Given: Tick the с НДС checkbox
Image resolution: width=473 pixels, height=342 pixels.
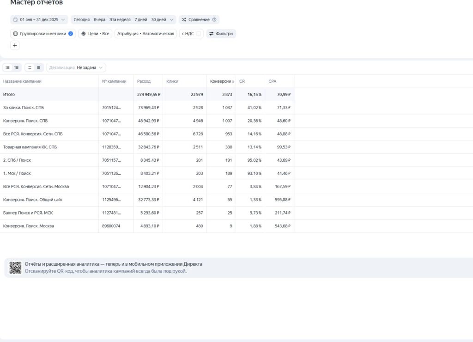Looking at the screenshot, I should (199, 33).
